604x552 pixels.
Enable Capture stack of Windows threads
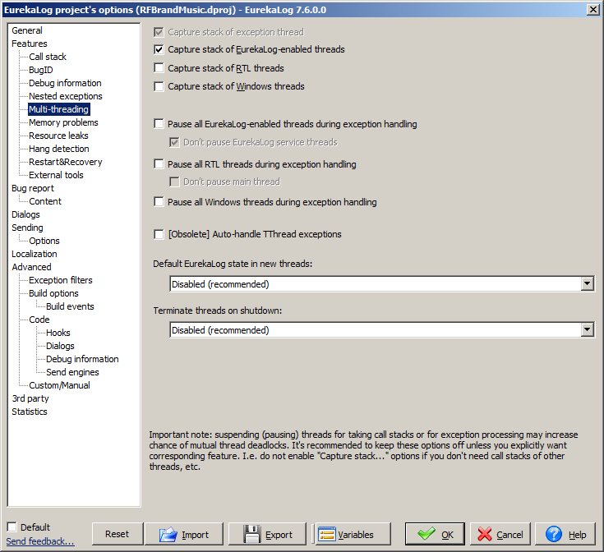[159, 86]
